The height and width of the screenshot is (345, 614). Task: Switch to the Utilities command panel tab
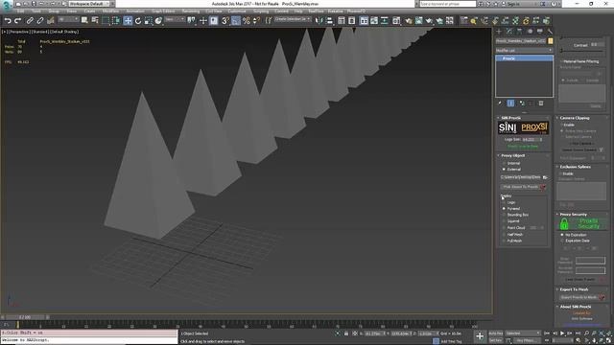point(550,32)
